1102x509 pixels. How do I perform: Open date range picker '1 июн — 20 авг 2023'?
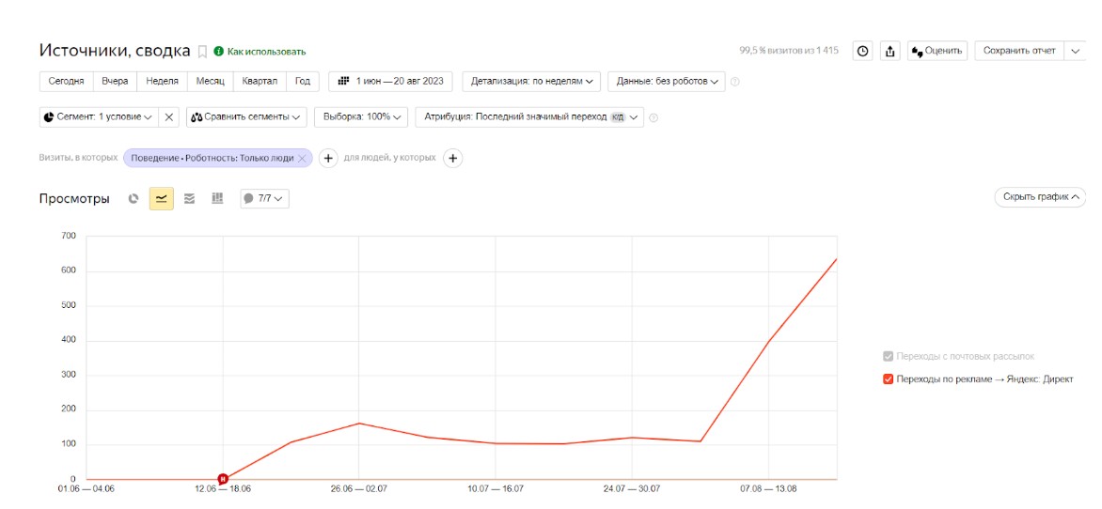(391, 81)
